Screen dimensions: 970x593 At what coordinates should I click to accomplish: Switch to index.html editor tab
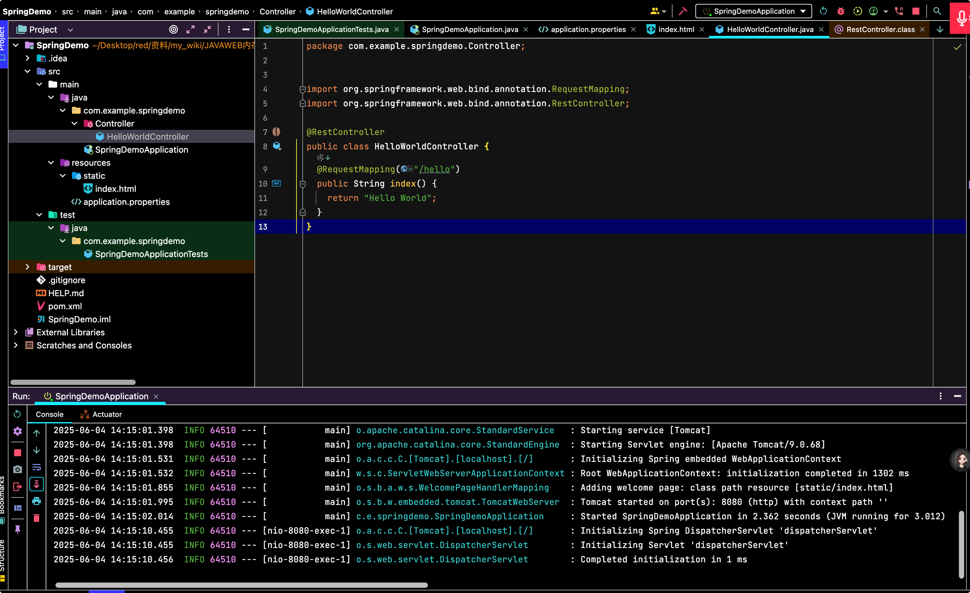(x=676, y=30)
